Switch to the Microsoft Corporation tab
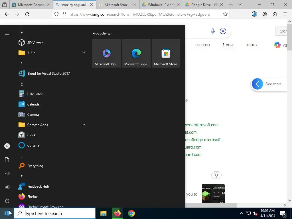The height and width of the screenshot is (219, 292). coord(31,5)
